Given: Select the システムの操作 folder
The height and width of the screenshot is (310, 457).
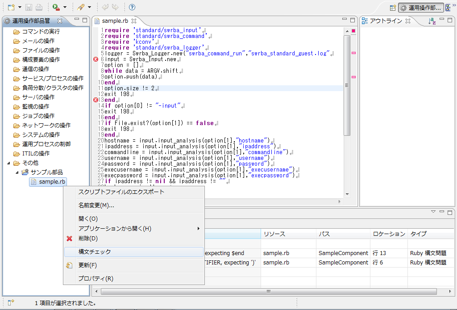Looking at the screenshot, I should coord(37,134).
